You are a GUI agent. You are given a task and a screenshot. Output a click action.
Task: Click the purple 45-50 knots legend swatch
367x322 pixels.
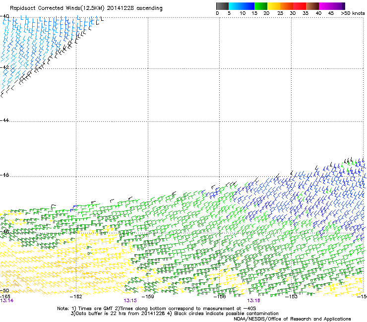pos(338,6)
